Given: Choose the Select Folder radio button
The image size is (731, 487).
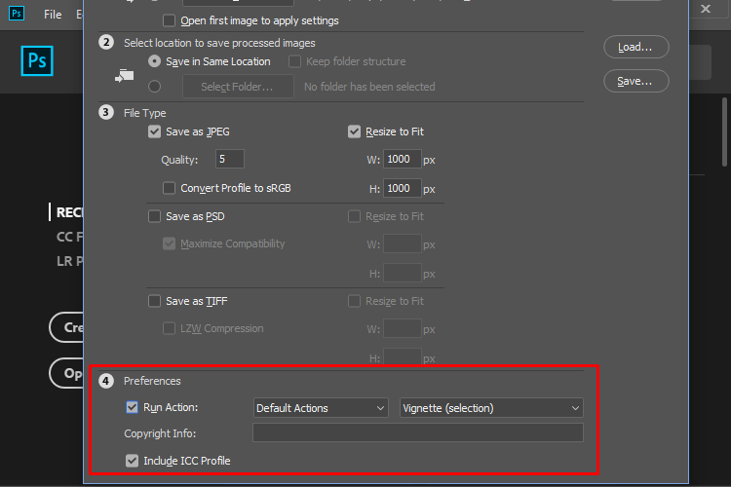Looking at the screenshot, I should [x=154, y=87].
